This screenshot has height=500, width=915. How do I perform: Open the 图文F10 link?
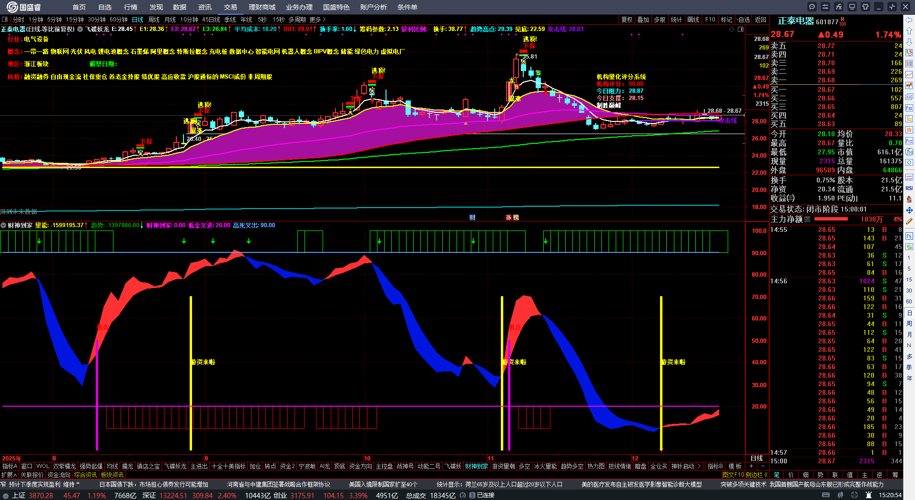tap(733, 475)
